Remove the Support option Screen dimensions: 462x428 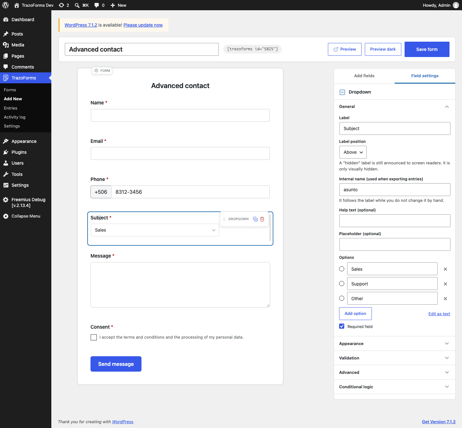(445, 284)
